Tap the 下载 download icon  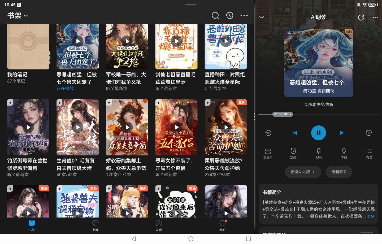[344, 154]
